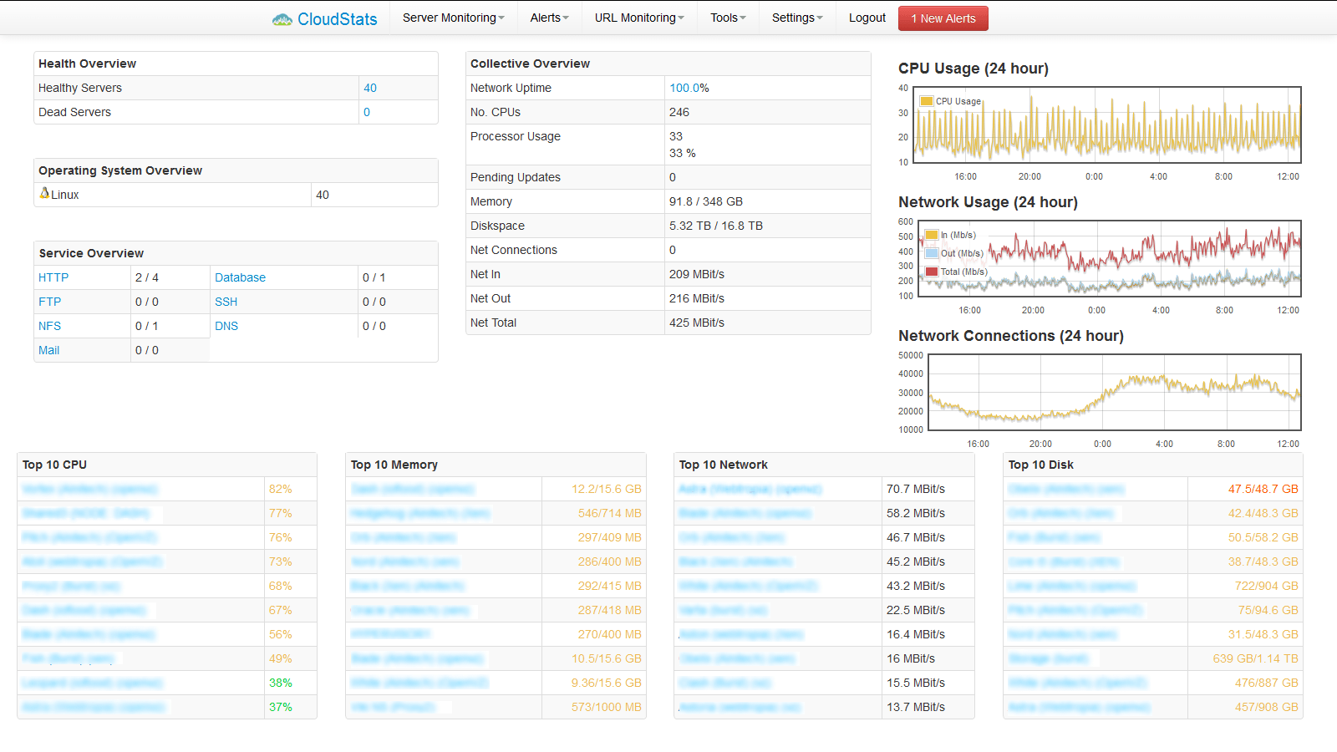Open the HTTP service link
This screenshot has width=1337, height=752.
[x=53, y=277]
